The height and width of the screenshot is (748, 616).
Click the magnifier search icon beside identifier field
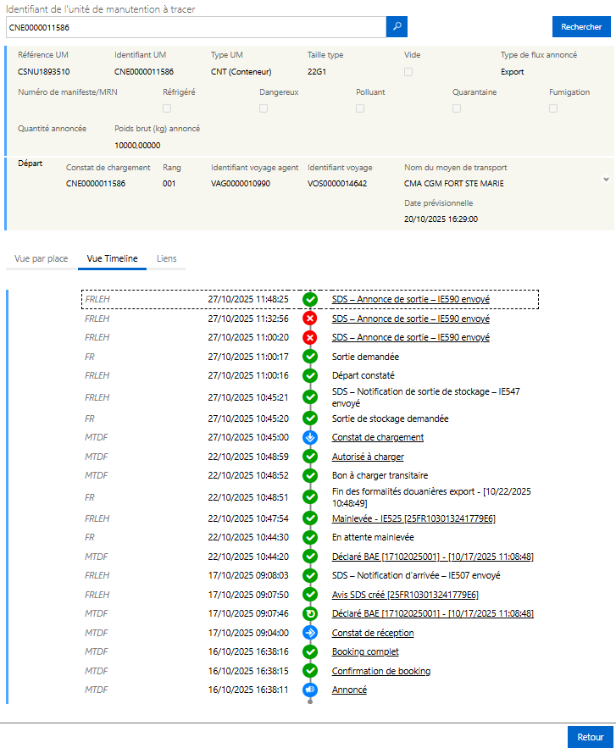tap(397, 27)
